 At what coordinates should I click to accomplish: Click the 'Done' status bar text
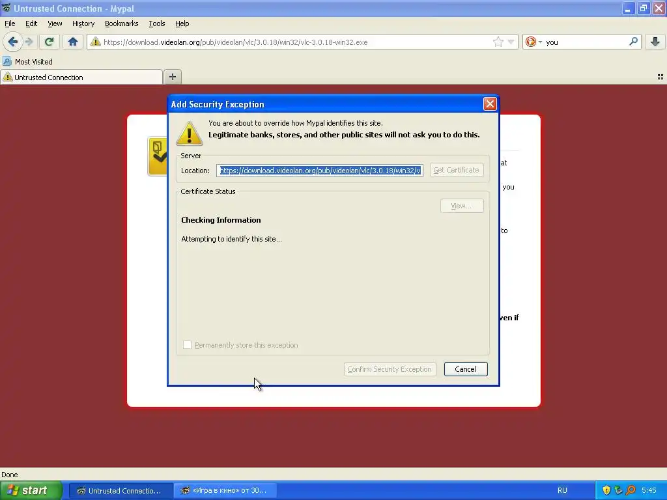point(9,475)
